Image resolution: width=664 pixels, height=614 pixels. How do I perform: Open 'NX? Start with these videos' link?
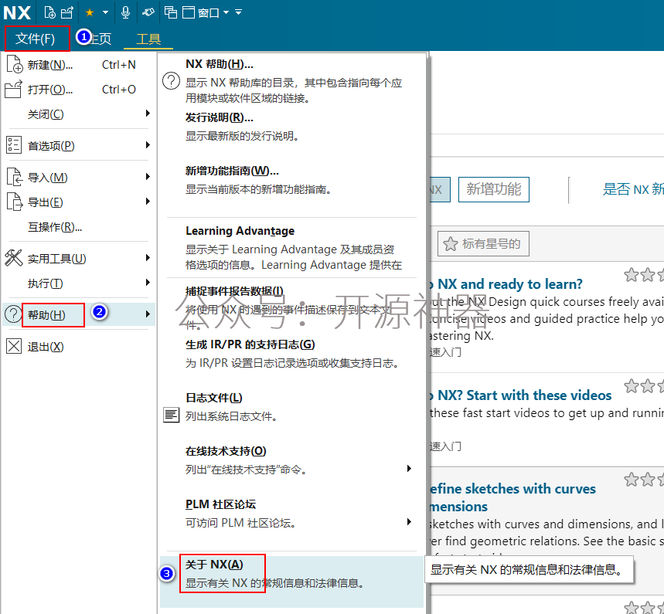521,395
